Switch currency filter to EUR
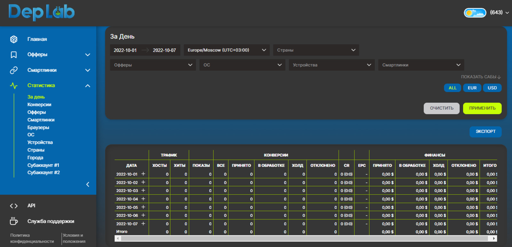Image resolution: width=512 pixels, height=247 pixels. pos(472,88)
